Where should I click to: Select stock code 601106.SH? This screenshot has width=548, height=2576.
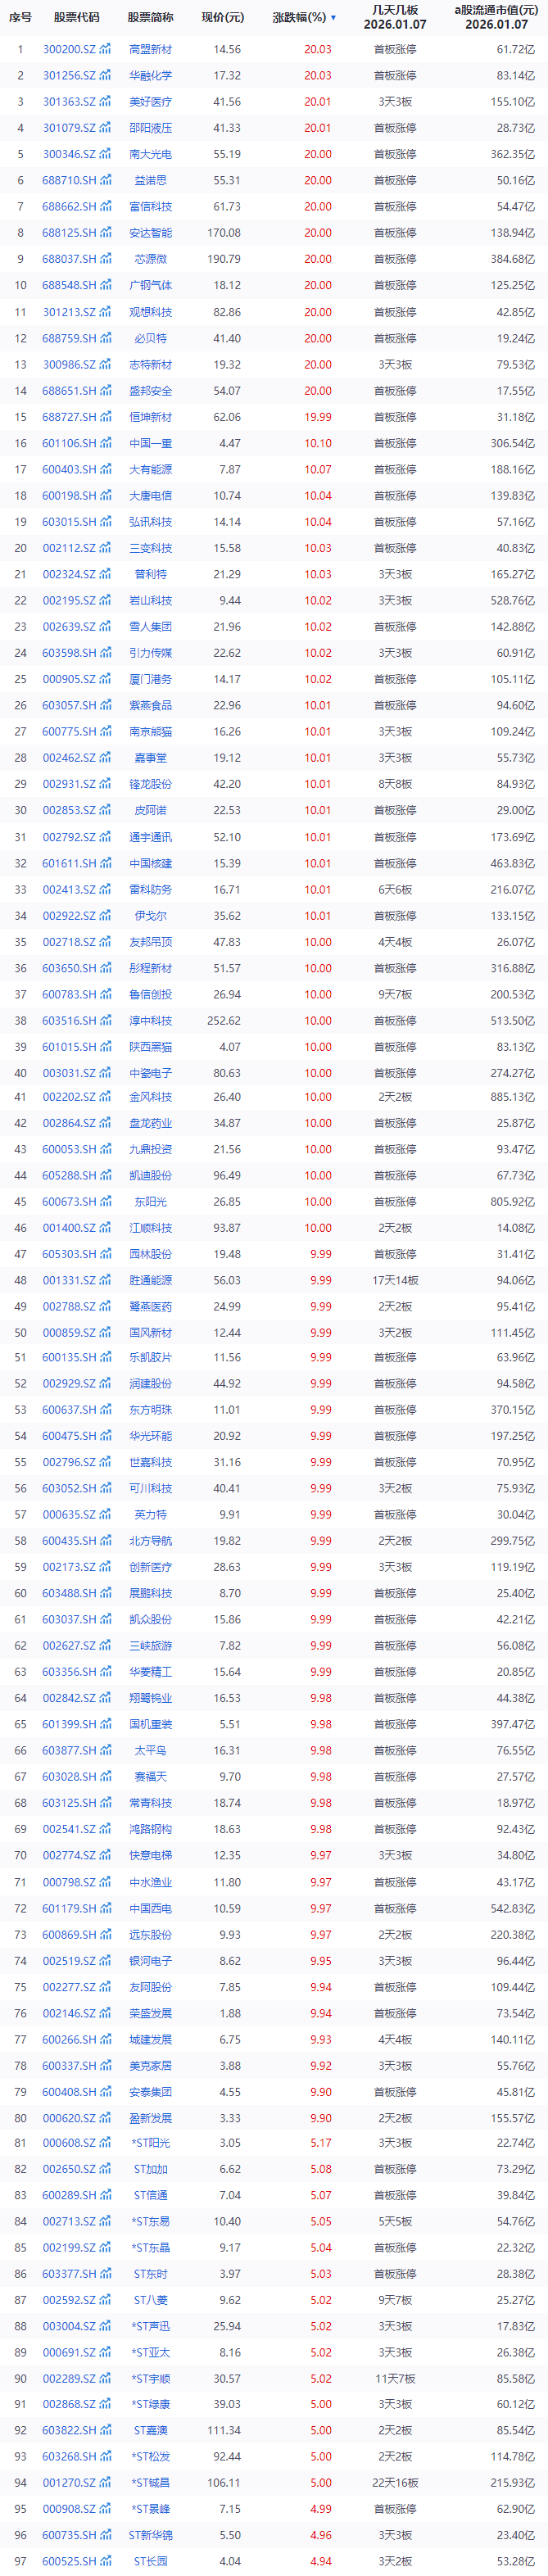(x=69, y=443)
